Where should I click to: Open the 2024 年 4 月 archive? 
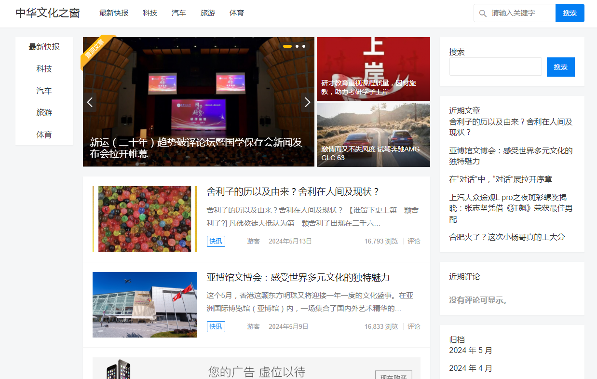pos(471,368)
